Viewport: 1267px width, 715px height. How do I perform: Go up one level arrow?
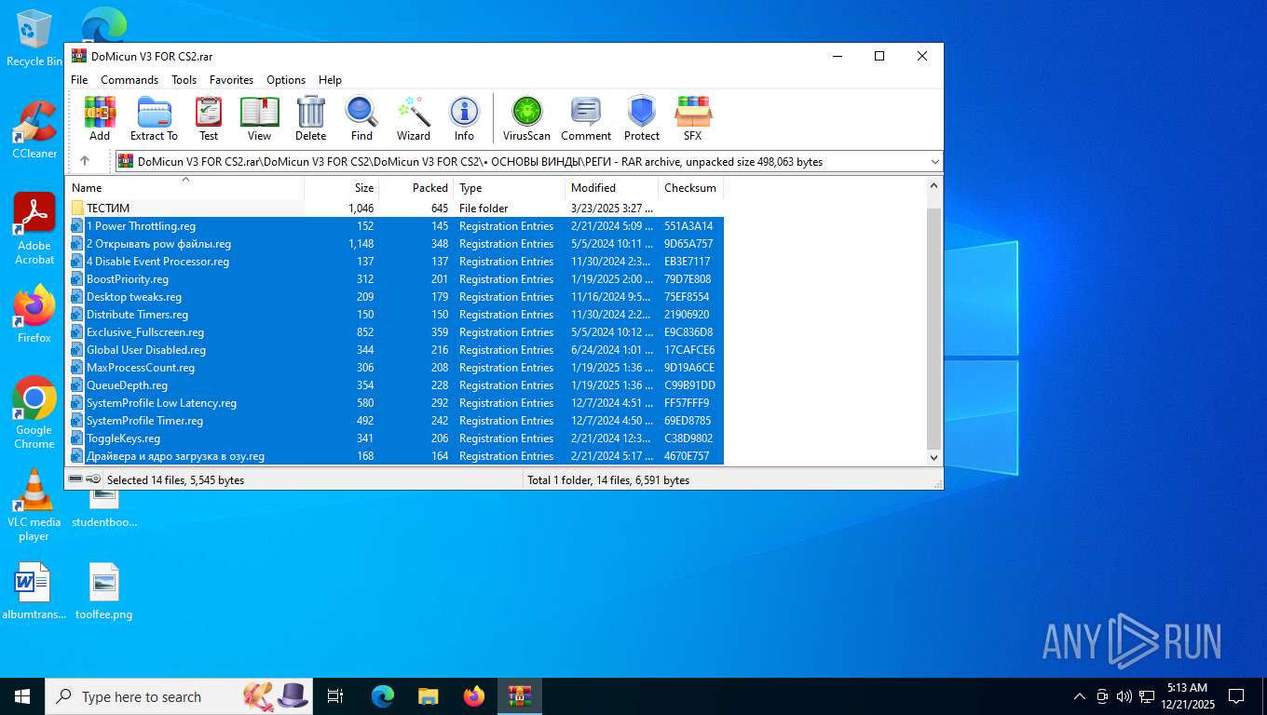pyautogui.click(x=85, y=161)
